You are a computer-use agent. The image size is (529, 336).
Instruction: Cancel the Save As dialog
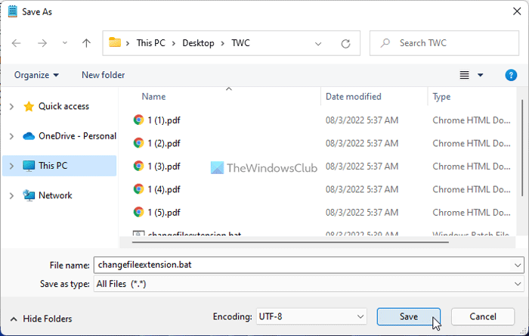pyautogui.click(x=482, y=316)
